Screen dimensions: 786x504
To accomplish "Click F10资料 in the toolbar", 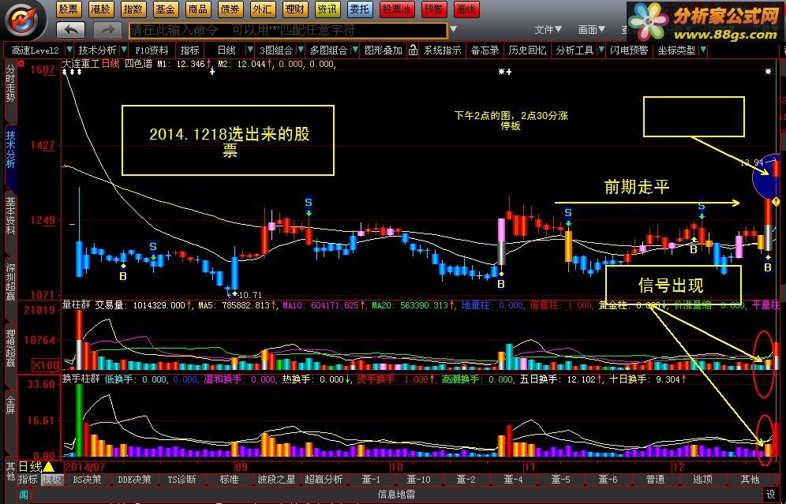I will pyautogui.click(x=152, y=50).
